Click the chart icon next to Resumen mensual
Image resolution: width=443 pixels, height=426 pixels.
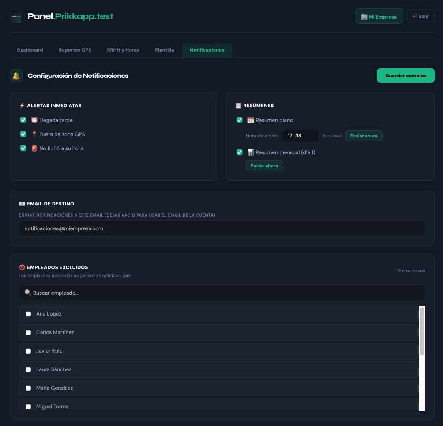click(x=250, y=152)
